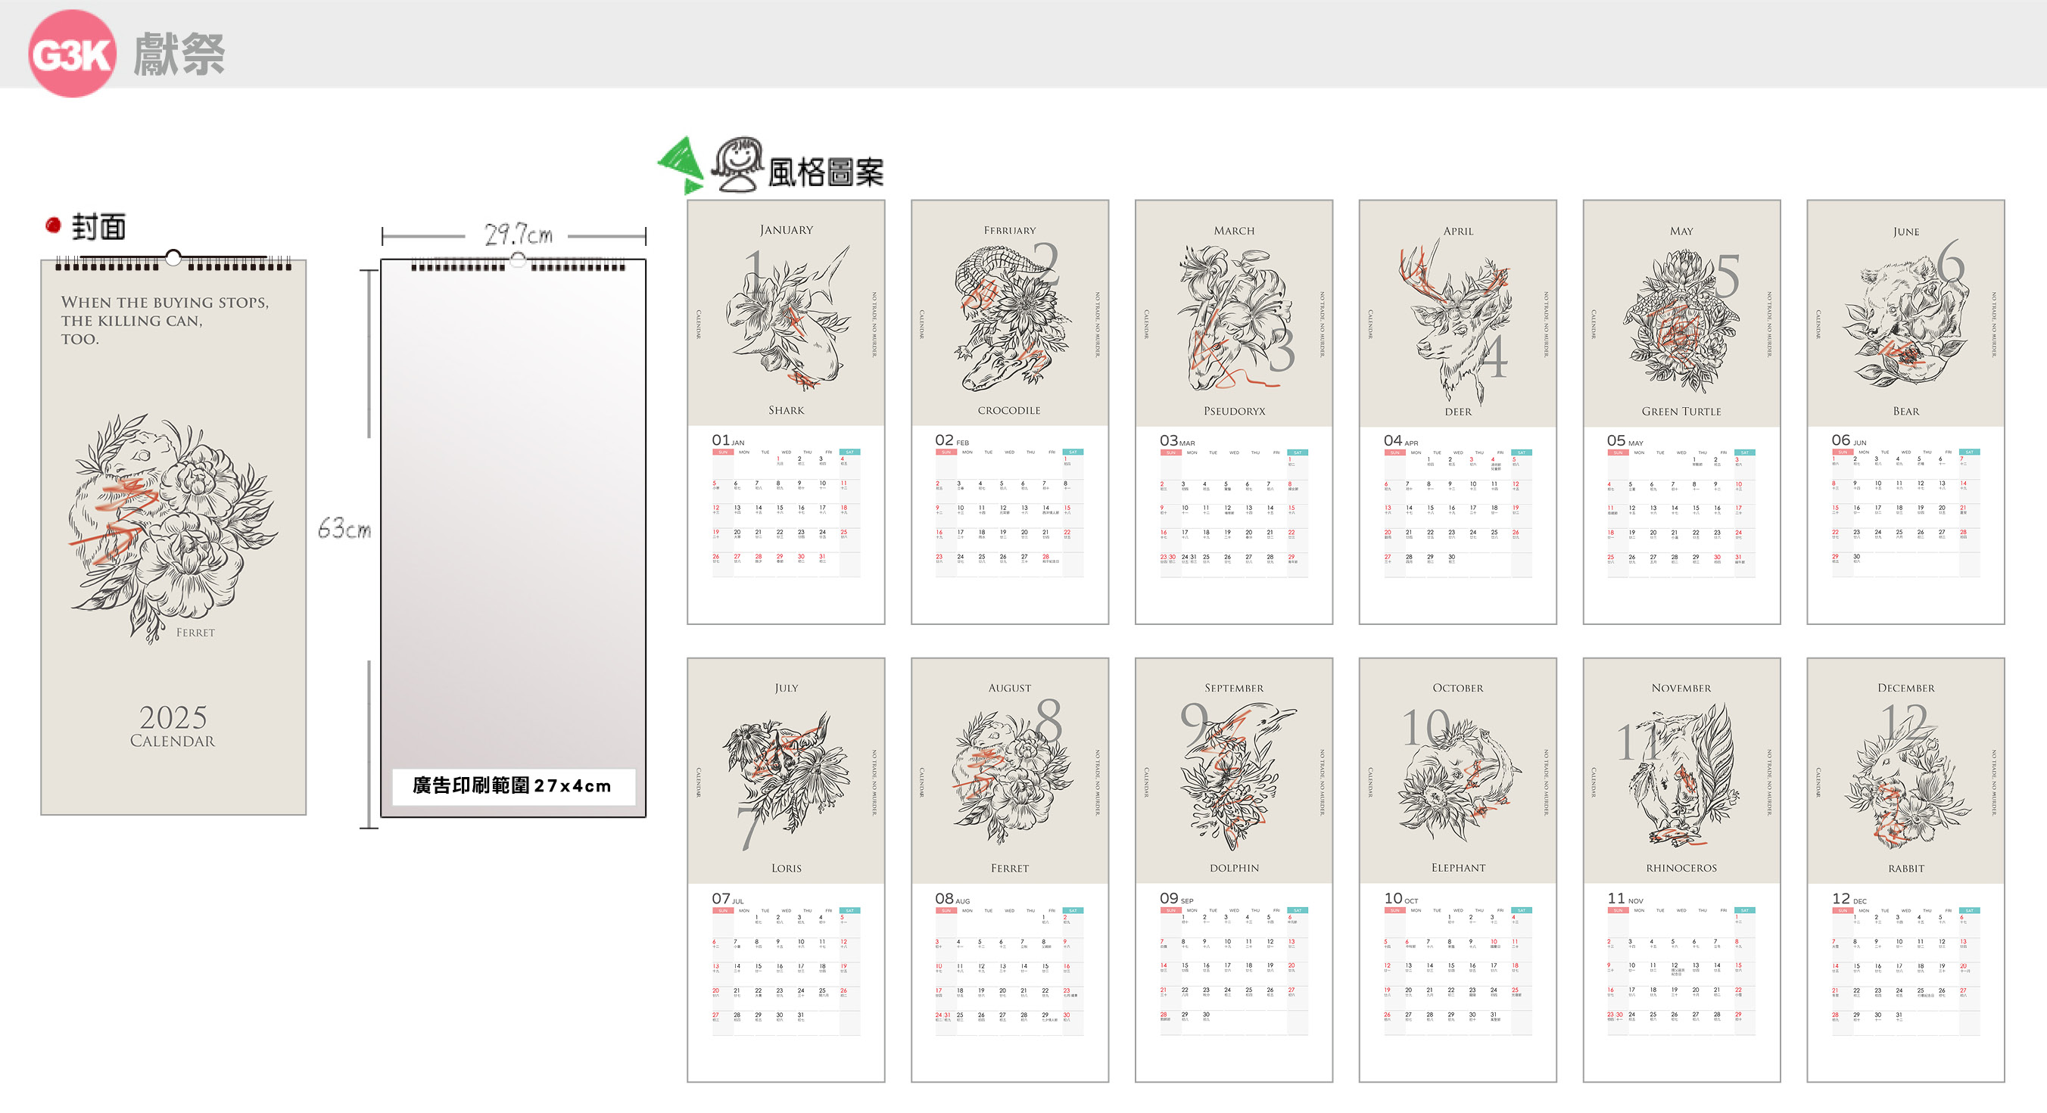
Task: Select the February Crocodile calendar page
Action: [1010, 412]
